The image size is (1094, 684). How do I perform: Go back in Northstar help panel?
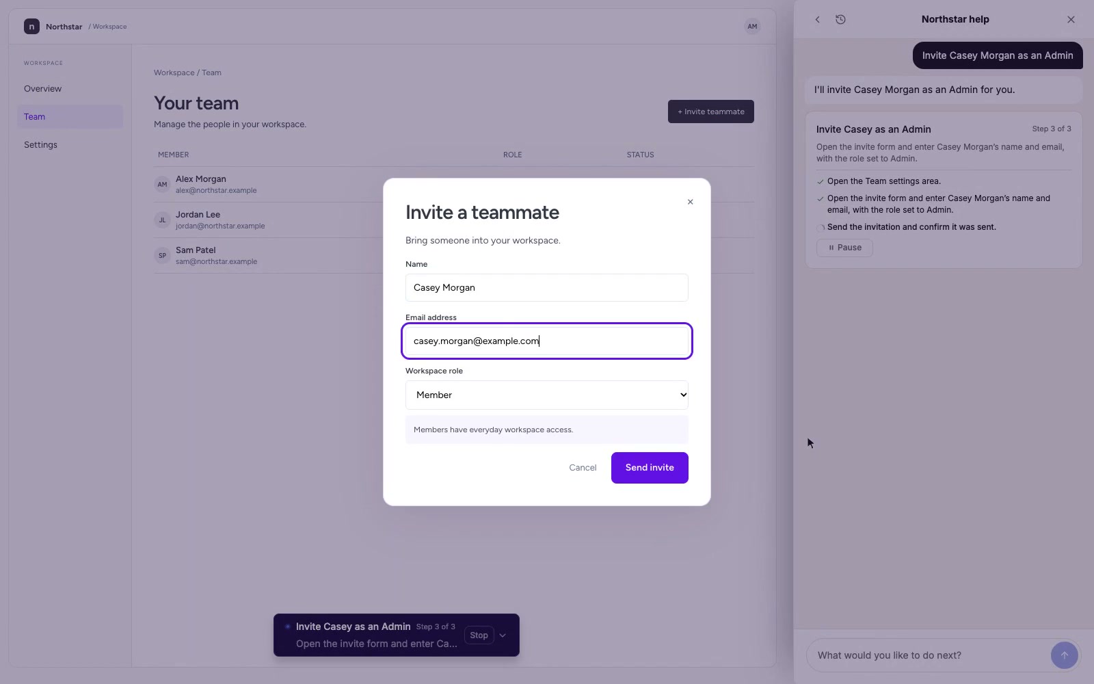pos(817,19)
